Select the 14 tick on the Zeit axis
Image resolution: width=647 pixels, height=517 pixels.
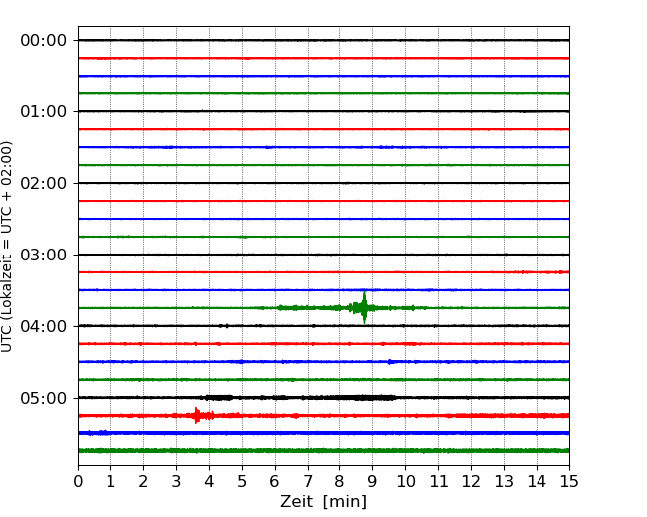pos(537,481)
